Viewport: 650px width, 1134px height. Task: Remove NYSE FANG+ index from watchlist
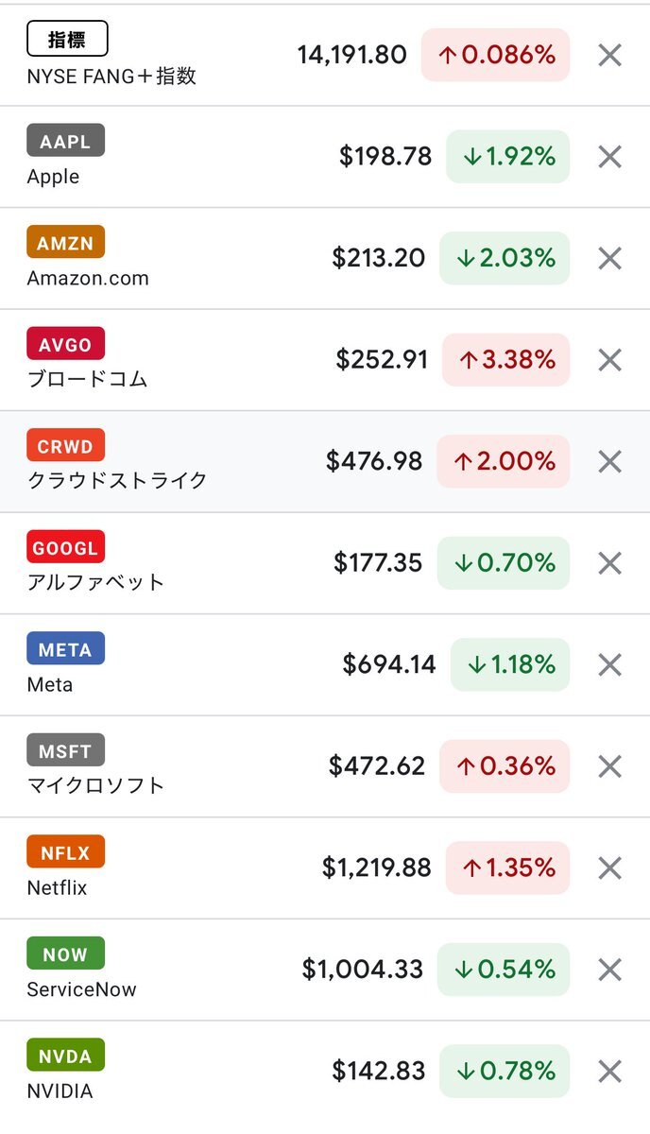[x=610, y=55]
